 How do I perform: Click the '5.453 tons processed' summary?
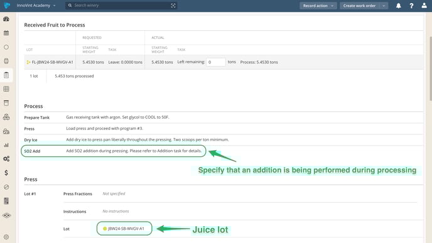(74, 76)
